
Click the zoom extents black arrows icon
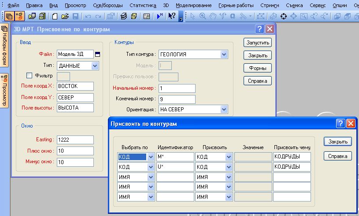point(284,16)
